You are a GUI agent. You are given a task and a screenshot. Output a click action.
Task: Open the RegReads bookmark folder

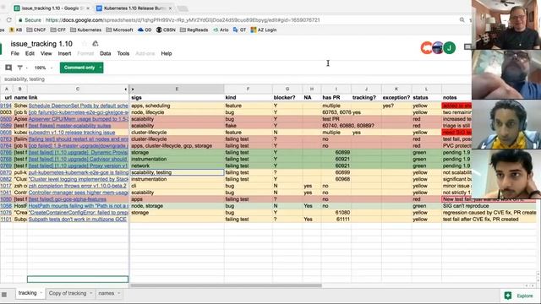pos(194,30)
